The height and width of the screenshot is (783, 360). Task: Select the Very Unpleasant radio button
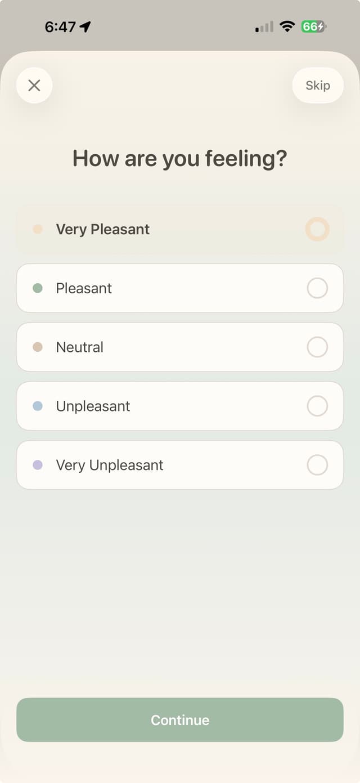(x=317, y=465)
